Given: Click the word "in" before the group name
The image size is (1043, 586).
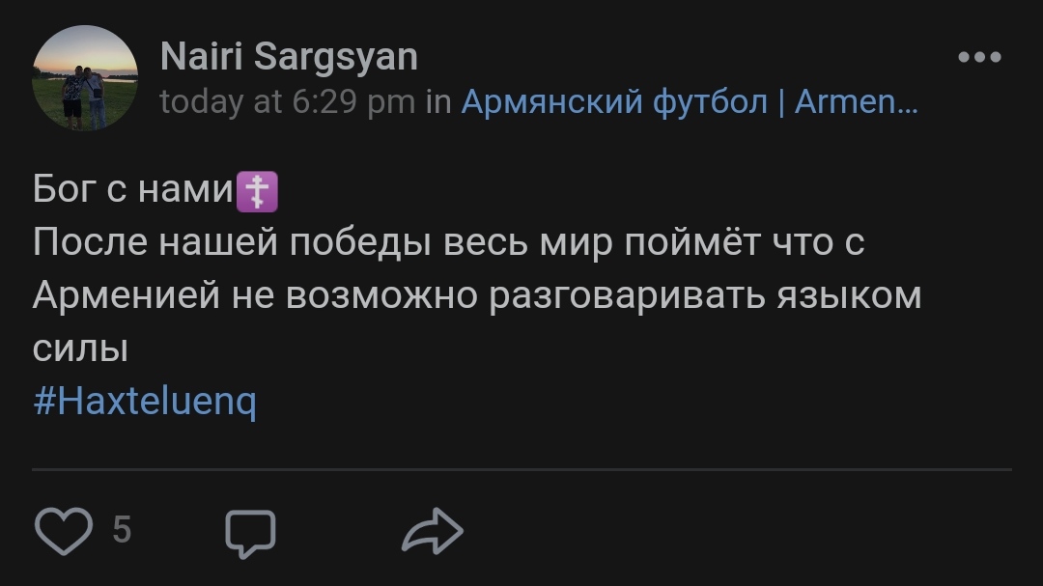Looking at the screenshot, I should (438, 101).
